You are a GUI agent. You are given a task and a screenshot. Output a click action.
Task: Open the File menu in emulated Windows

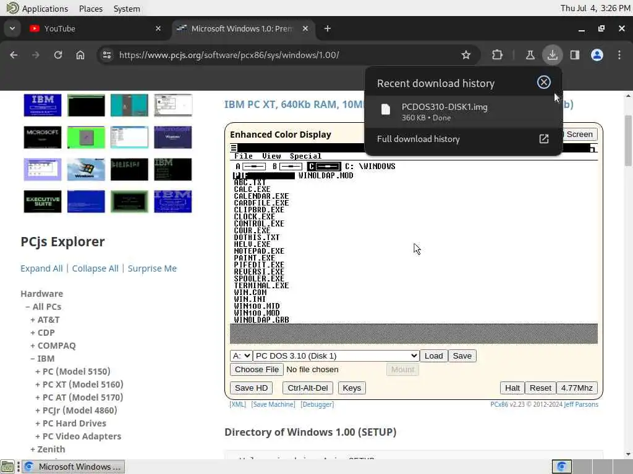click(x=244, y=156)
